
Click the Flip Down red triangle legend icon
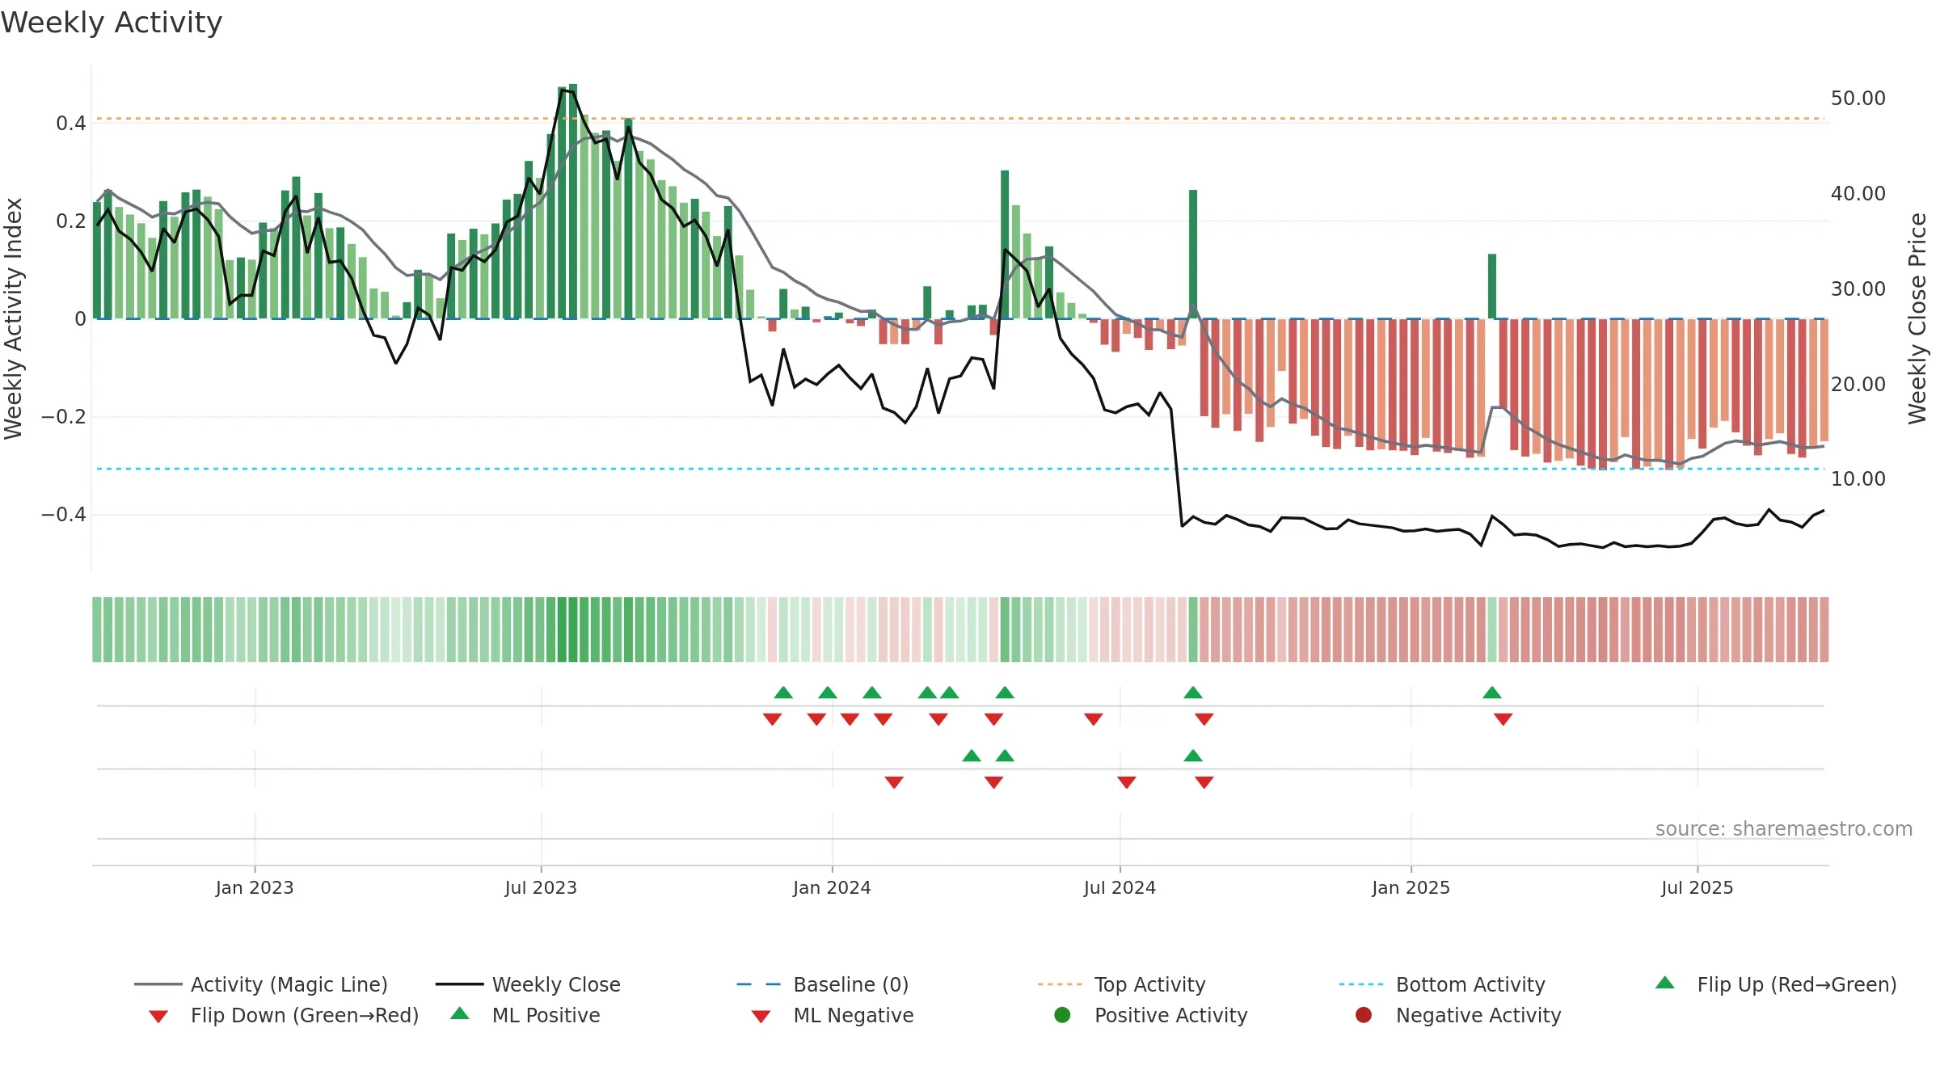click(158, 1017)
